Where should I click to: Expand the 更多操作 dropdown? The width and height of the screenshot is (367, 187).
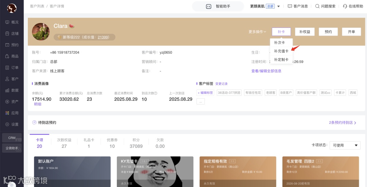click(257, 32)
